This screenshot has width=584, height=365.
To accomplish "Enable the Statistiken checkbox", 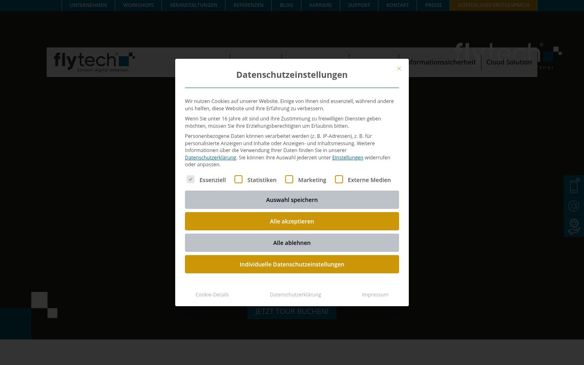I will click(238, 179).
